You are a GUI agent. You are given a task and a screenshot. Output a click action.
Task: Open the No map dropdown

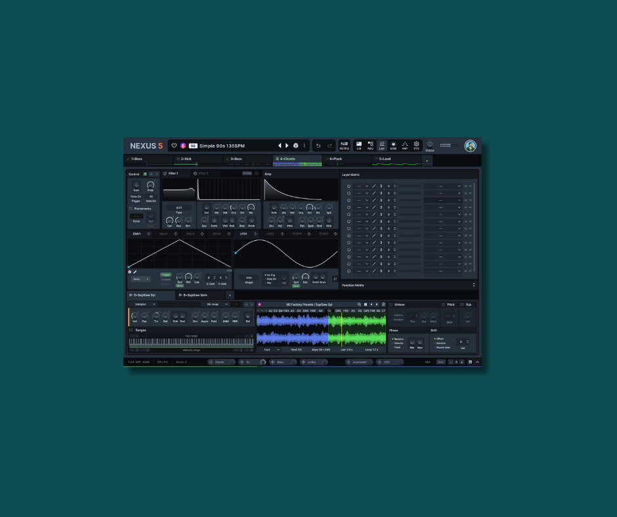coord(216,304)
